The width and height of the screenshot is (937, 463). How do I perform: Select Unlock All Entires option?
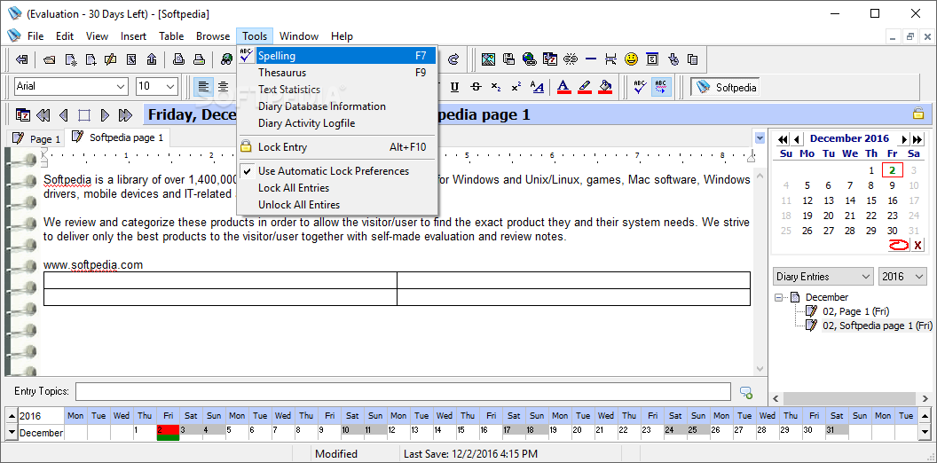(x=338, y=204)
